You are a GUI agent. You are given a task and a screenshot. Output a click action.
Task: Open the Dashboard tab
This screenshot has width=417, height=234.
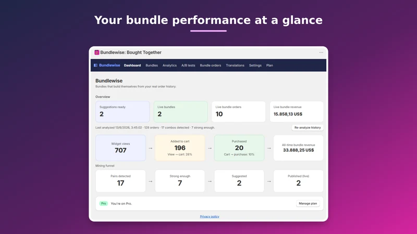[132, 66]
